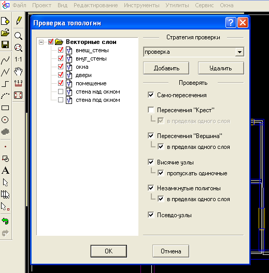Click the Open folder icon
This screenshot has height=273, width=269.
point(5,33)
